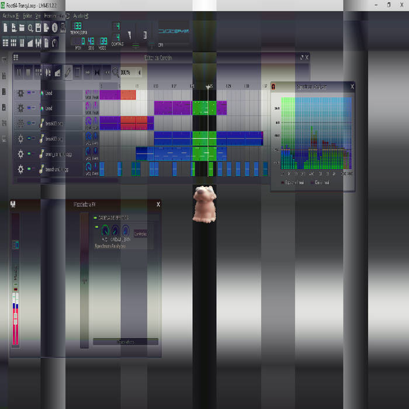Screen dimensions: 409x409
Task: Click the stop button in Song Editor
Action: click(28, 72)
